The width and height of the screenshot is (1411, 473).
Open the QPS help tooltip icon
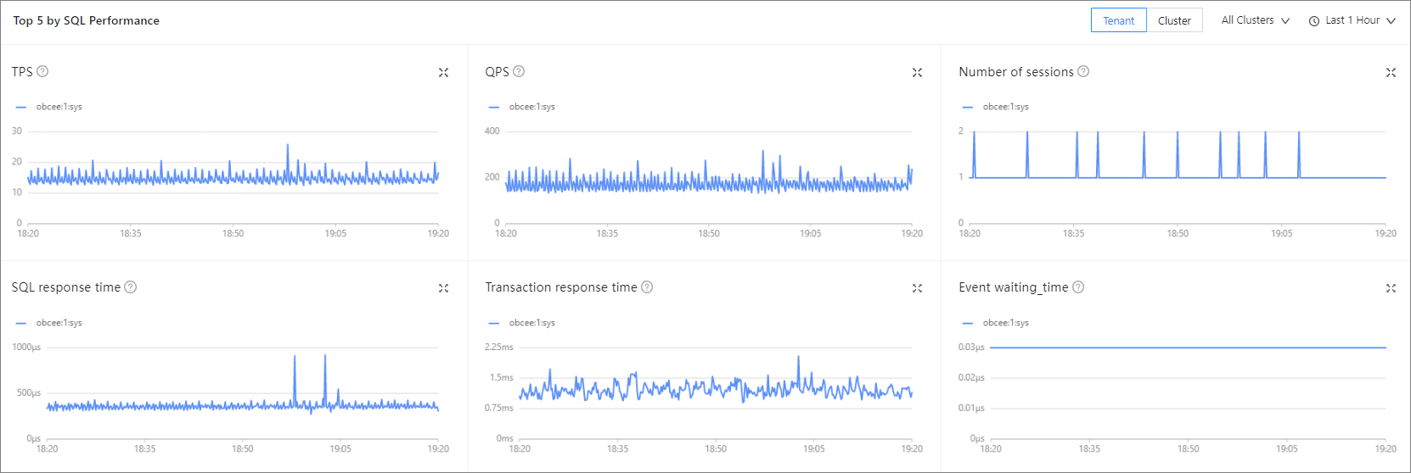(x=519, y=72)
